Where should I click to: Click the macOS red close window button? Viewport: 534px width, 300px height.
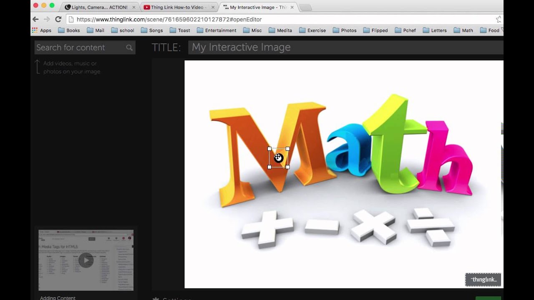click(x=35, y=5)
